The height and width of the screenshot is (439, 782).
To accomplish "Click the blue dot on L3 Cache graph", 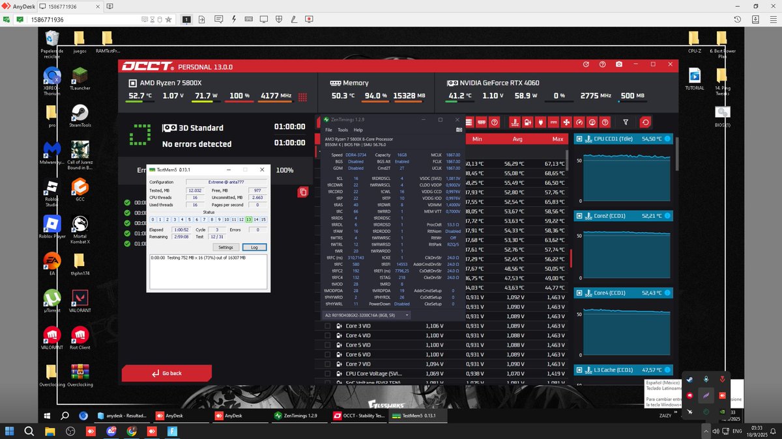I will click(x=667, y=369).
